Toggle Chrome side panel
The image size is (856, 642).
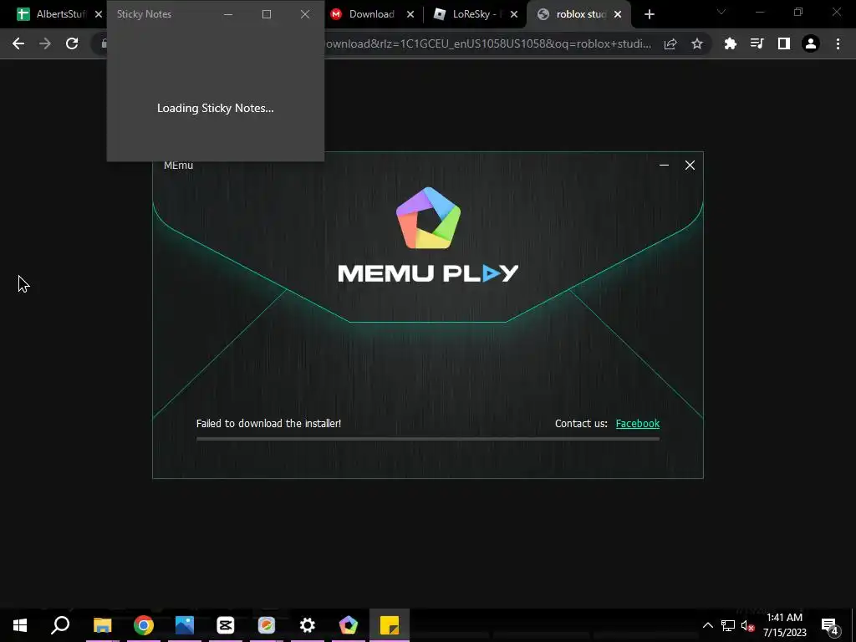pos(784,43)
